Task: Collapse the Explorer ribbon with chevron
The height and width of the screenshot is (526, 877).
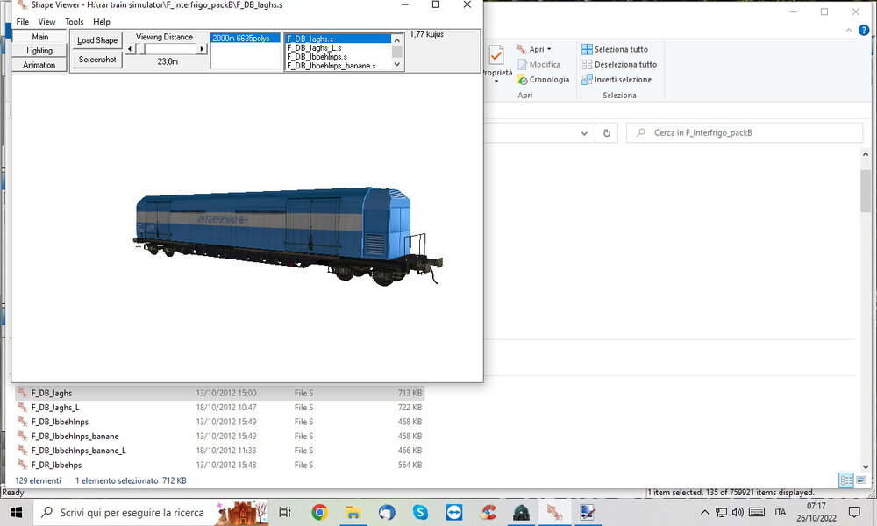Action: click(848, 30)
